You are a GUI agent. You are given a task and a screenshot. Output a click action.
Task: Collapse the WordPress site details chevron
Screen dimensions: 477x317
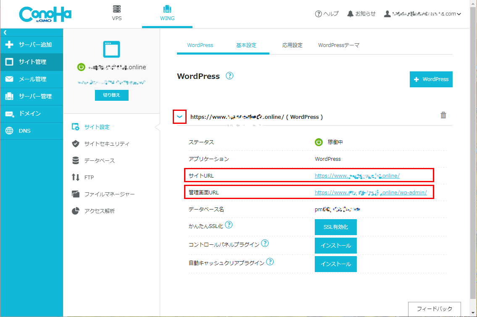point(179,117)
